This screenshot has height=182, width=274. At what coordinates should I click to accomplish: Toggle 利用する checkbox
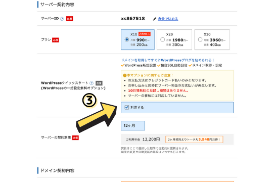click(127, 107)
